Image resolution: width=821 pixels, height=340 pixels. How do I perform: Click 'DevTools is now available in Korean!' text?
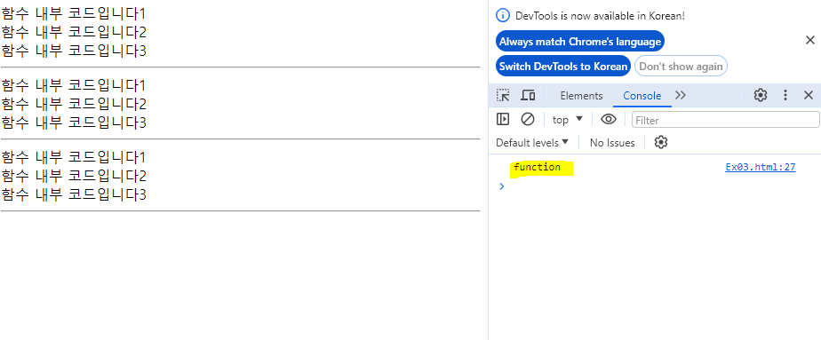(600, 16)
